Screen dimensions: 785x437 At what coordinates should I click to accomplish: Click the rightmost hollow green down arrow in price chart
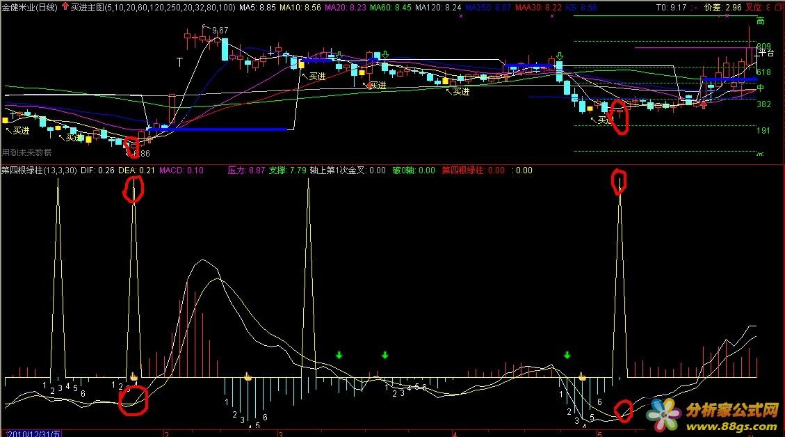coord(560,56)
